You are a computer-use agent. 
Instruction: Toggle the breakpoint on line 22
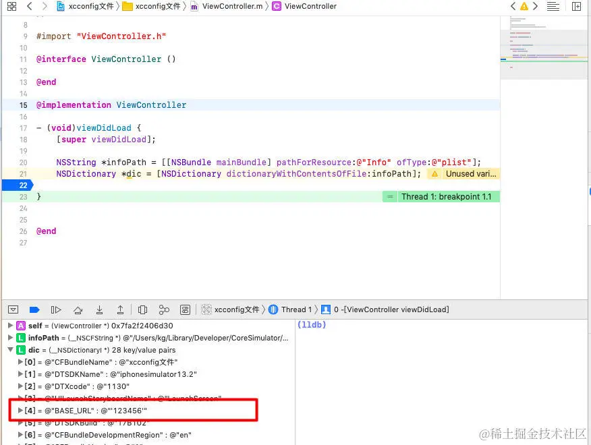[x=18, y=185]
